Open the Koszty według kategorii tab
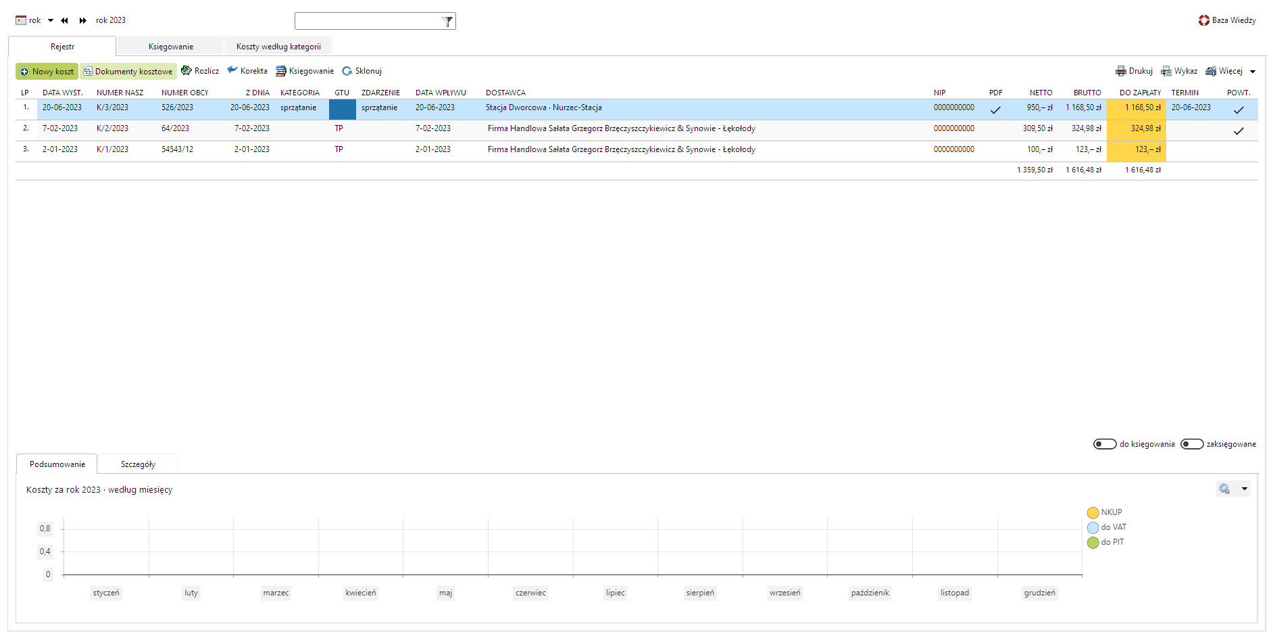This screenshot has height=638, width=1273. pyautogui.click(x=278, y=47)
